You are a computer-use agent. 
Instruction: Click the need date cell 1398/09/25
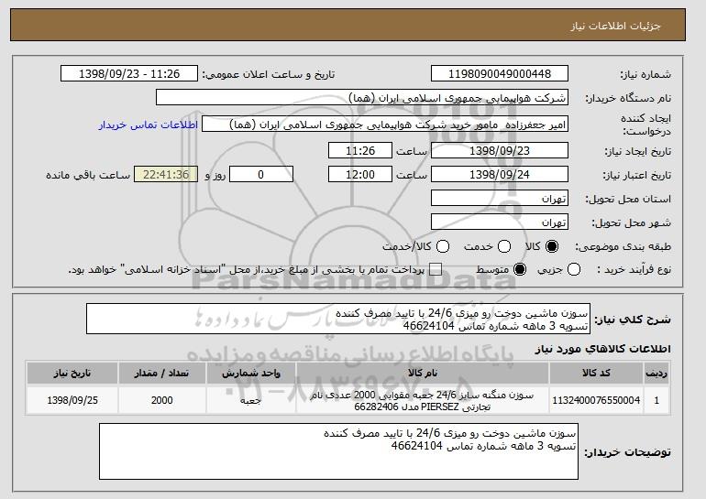[x=72, y=400]
